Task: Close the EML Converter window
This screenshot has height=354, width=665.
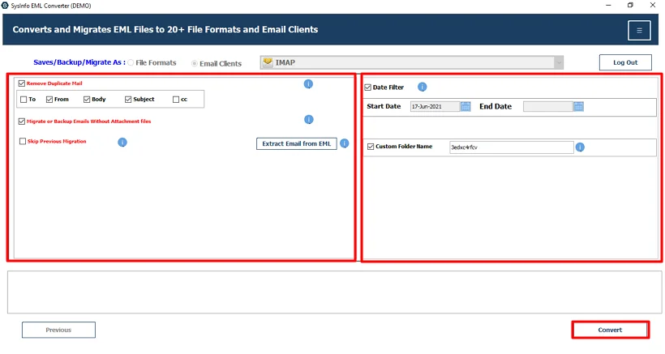Action: (x=653, y=6)
